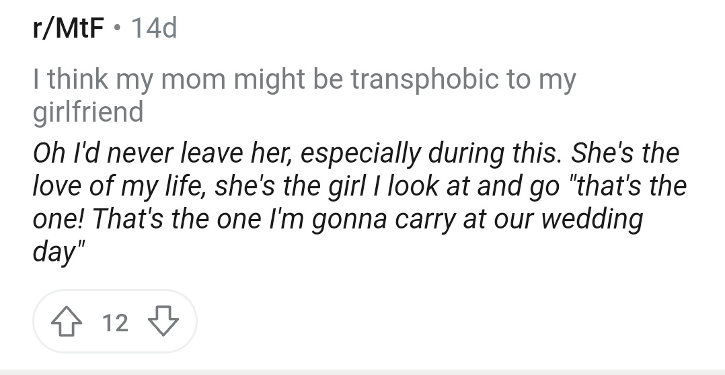
Task: Click the 14d timestamp
Action: pos(154,28)
